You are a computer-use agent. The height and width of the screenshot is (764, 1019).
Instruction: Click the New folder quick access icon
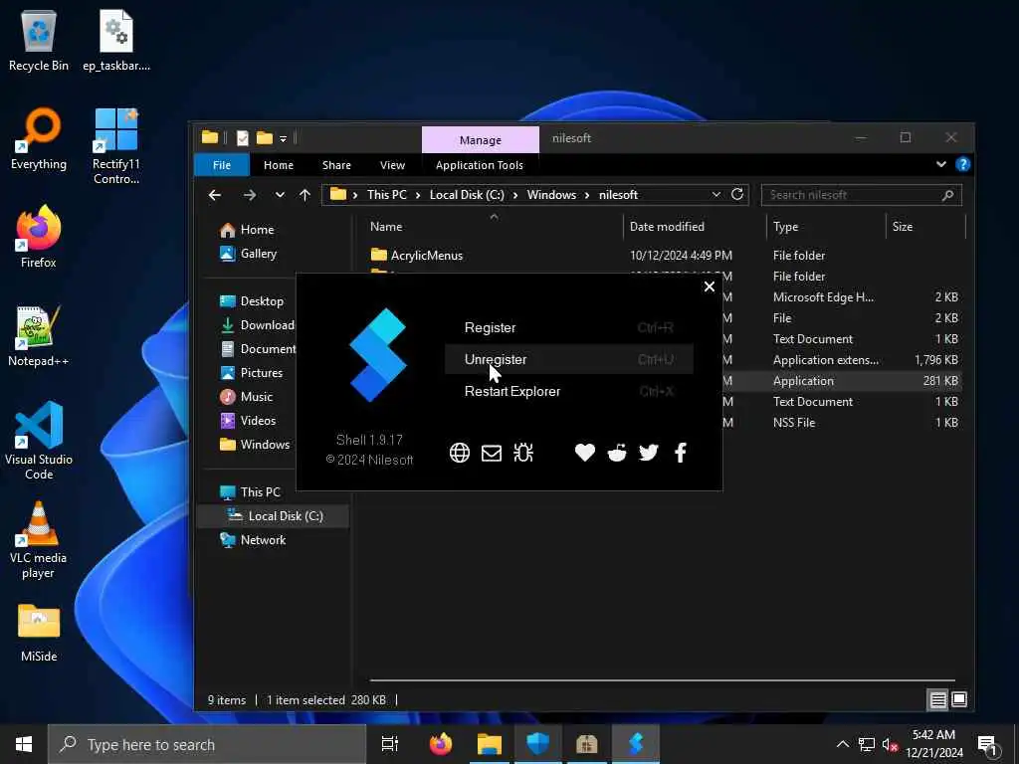point(264,137)
